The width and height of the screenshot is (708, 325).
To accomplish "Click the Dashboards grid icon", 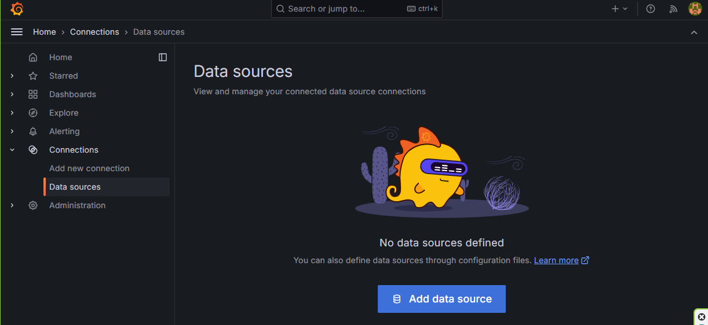I will point(33,94).
